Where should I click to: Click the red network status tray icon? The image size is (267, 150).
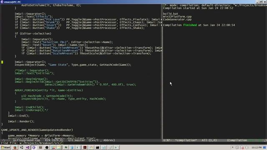(242, 147)
